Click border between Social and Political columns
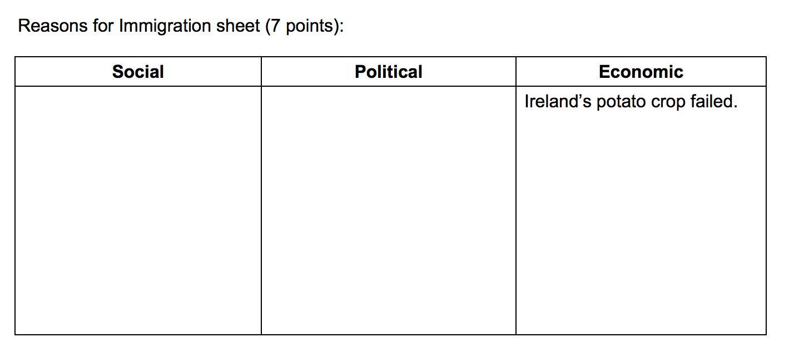This screenshot has height=357, width=794. point(261,196)
